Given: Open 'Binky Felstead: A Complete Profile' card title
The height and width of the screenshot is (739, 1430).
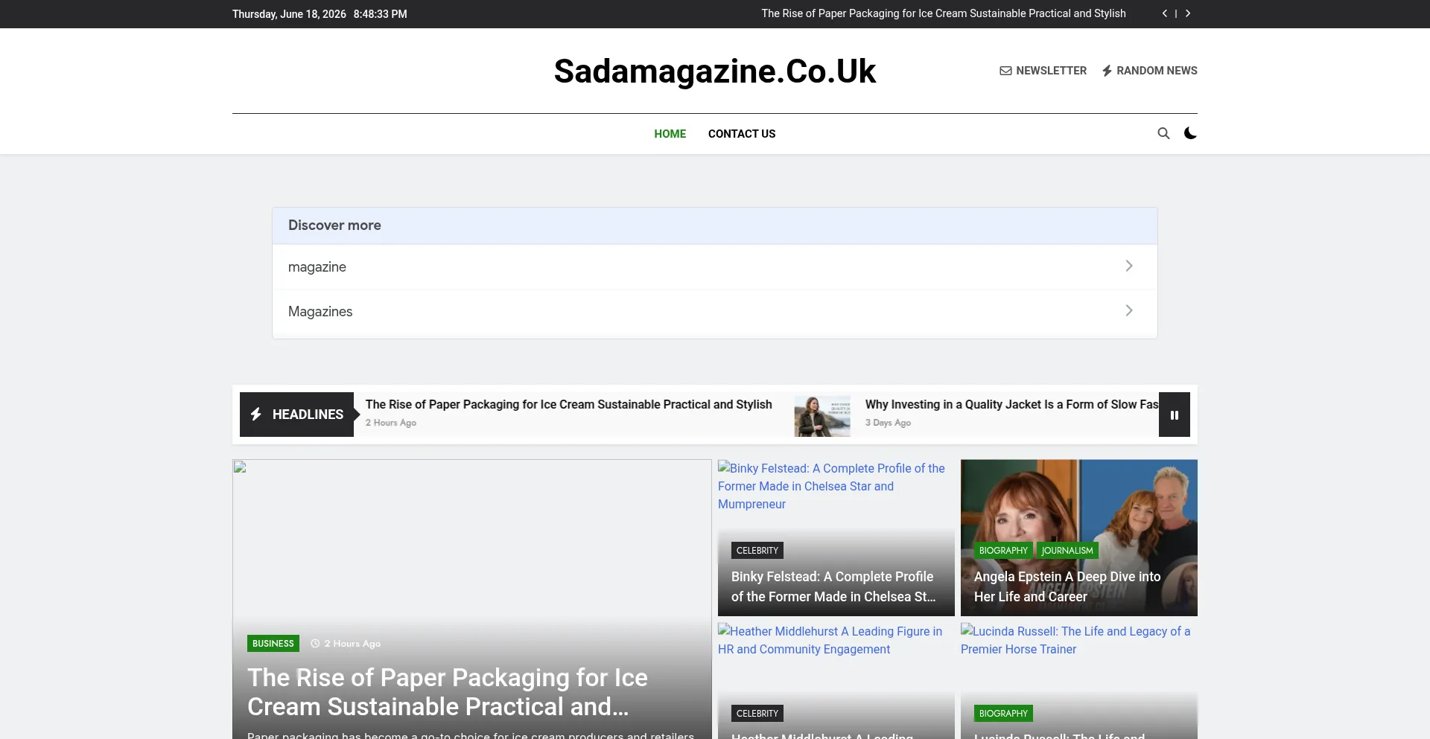Looking at the screenshot, I should tap(833, 586).
